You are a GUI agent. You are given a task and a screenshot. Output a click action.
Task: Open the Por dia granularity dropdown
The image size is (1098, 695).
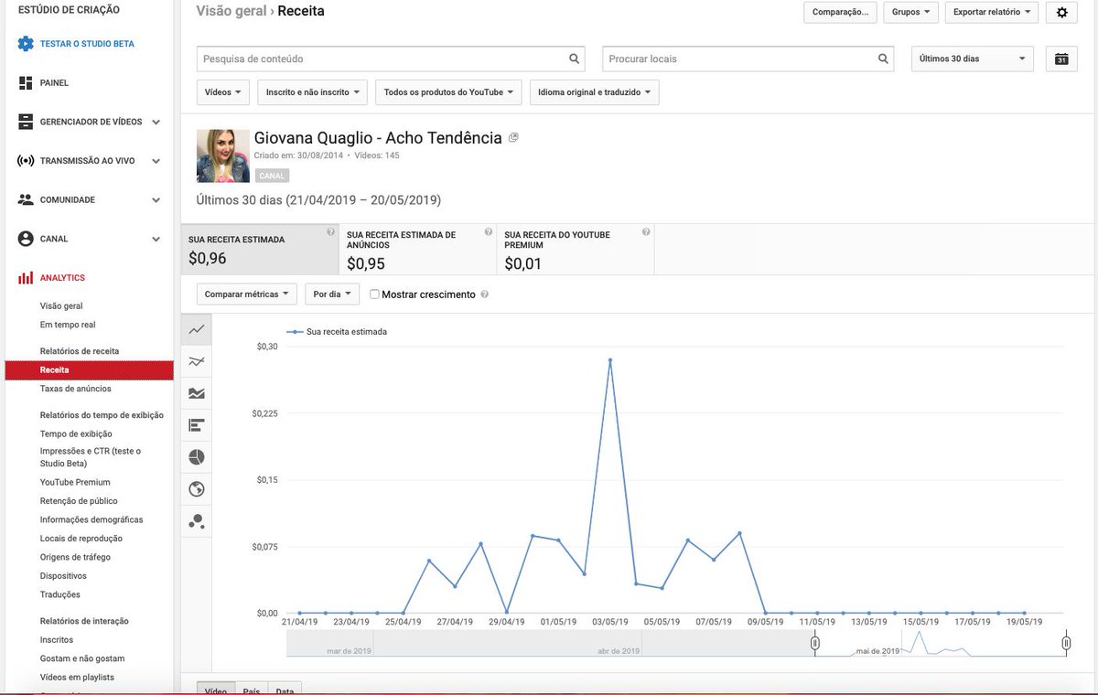point(332,294)
